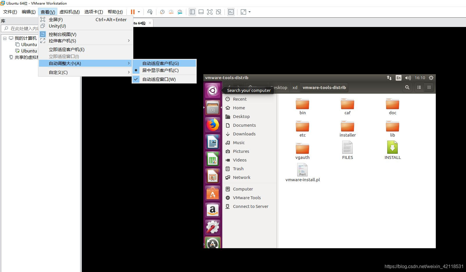This screenshot has width=466, height=272.
Task: Select the first Ubuntu VM in library tree
Action: pyautogui.click(x=26, y=44)
